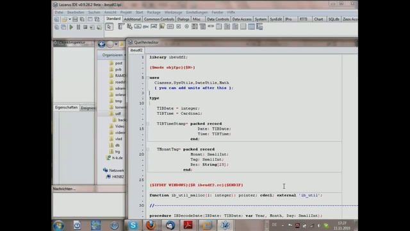
Task: Open Adobe Reader from the taskbar
Action: pos(188,225)
